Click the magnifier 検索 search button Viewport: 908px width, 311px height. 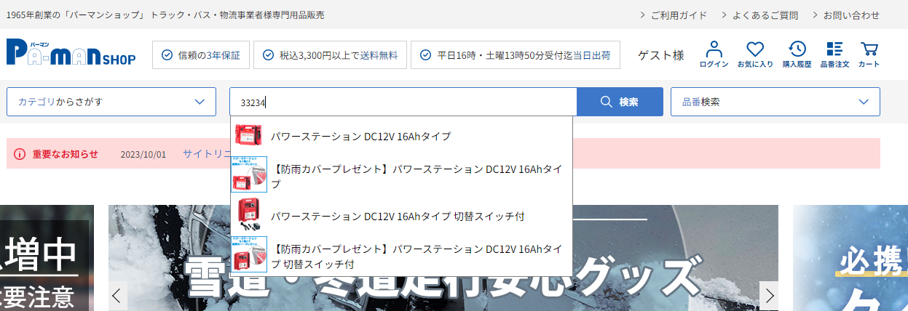click(620, 102)
